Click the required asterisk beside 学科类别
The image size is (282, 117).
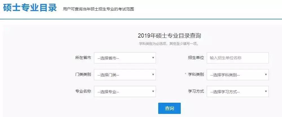tap(186, 74)
